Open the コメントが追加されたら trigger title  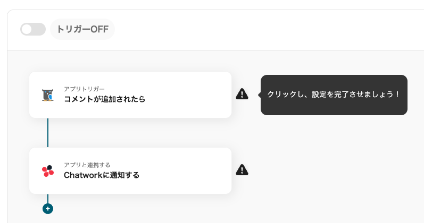coord(104,99)
